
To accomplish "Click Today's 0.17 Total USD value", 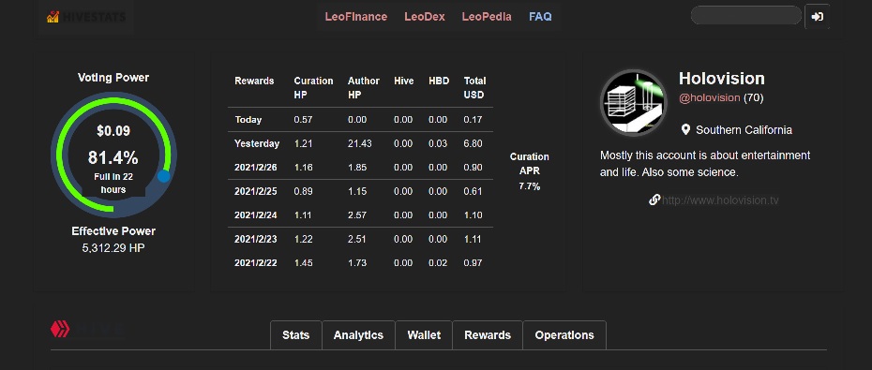I will pos(473,120).
